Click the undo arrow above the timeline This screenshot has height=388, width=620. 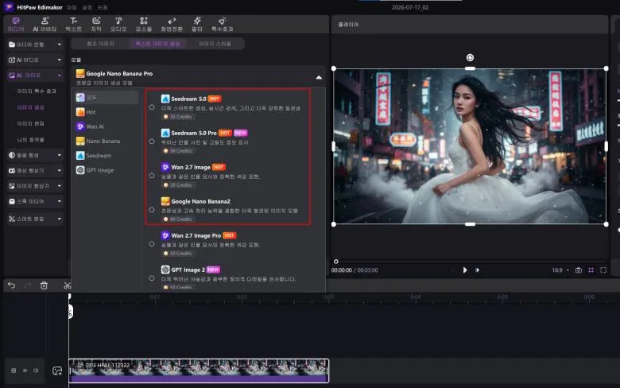[11, 285]
